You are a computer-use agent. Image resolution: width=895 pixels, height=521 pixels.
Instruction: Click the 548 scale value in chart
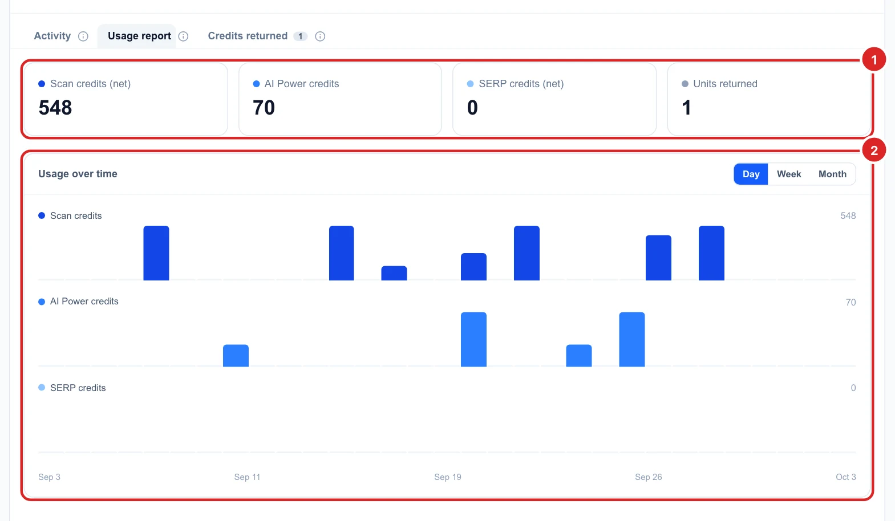848,215
